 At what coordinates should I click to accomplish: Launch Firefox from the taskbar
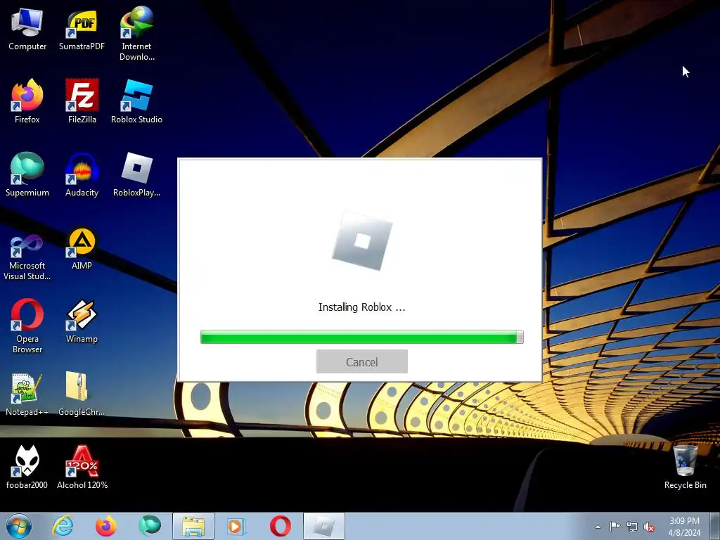[x=105, y=526]
